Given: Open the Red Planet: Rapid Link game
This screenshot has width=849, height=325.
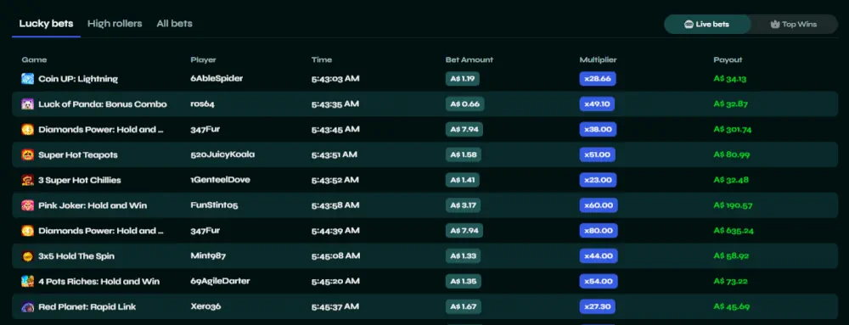Looking at the screenshot, I should [87, 307].
